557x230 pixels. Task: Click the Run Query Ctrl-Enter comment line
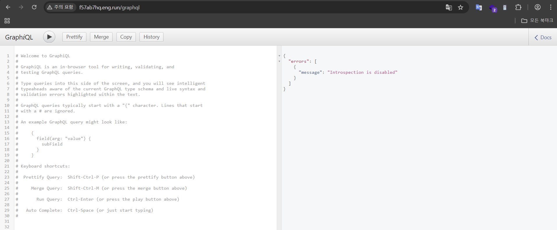tap(97, 199)
